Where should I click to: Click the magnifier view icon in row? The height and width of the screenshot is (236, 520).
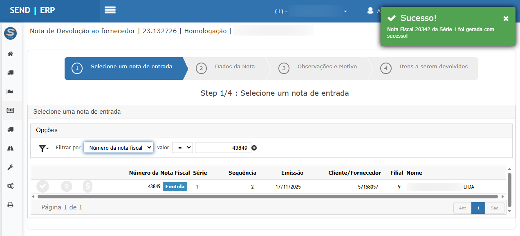66,187
